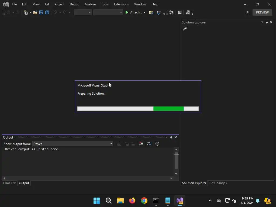Open Output panel window position dropdown
The width and height of the screenshot is (276, 207).
[167, 137]
